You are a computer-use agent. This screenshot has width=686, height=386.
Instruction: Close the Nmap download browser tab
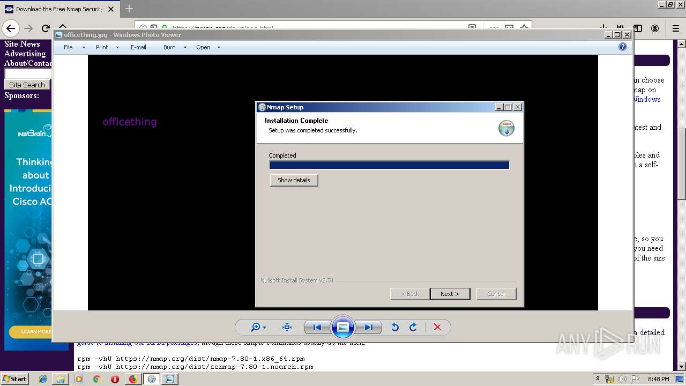point(111,9)
